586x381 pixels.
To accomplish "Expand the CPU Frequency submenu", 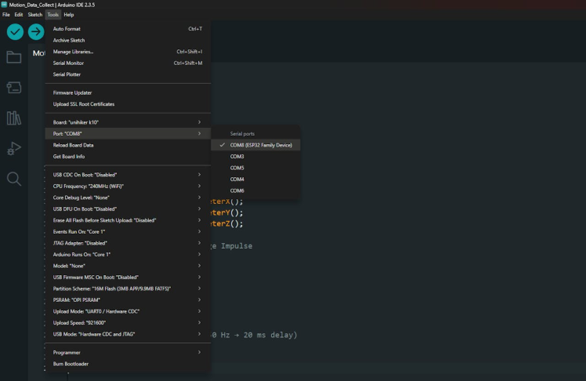I will click(125, 186).
